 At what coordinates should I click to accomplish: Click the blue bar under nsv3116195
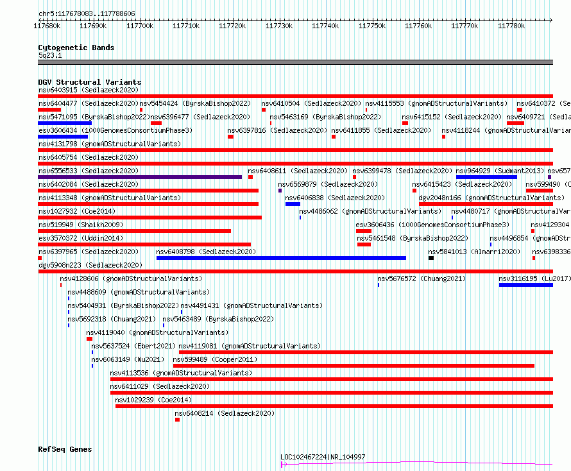point(526,285)
